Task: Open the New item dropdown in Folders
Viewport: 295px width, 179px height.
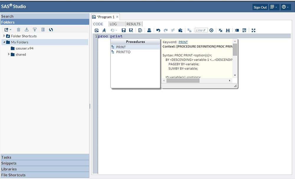Action: (x=8, y=29)
